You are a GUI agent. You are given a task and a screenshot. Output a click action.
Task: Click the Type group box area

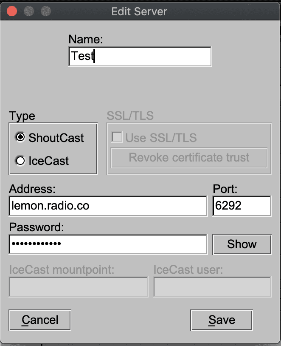(53, 149)
